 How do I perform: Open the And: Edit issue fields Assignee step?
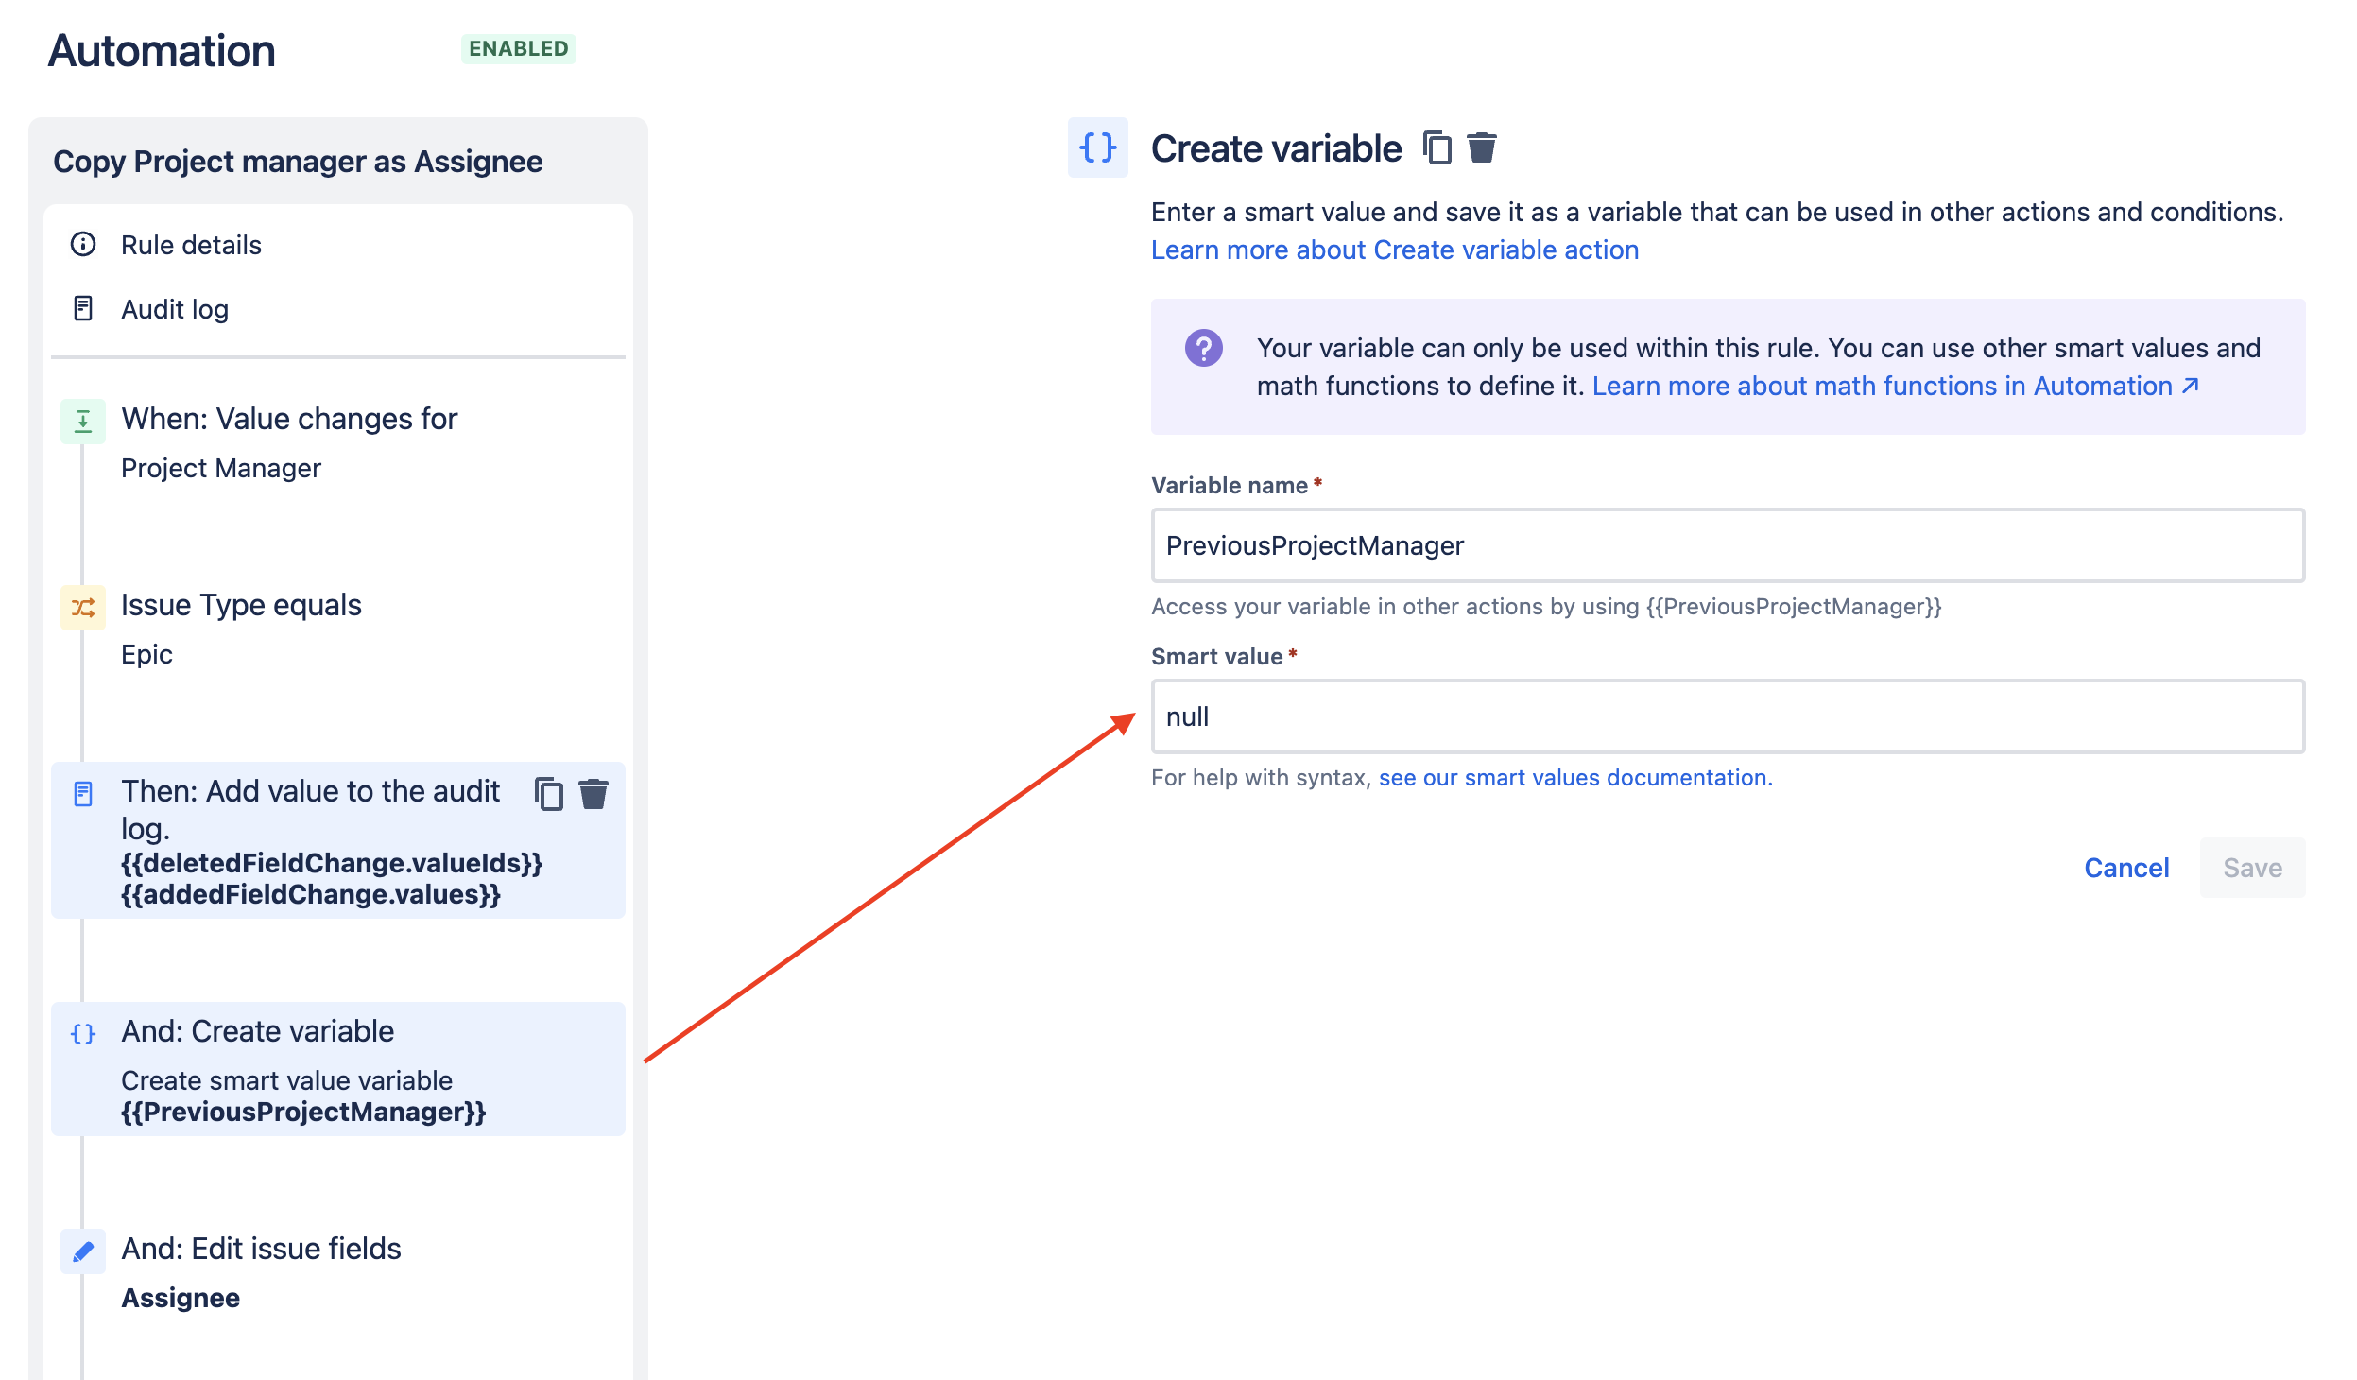click(261, 1250)
